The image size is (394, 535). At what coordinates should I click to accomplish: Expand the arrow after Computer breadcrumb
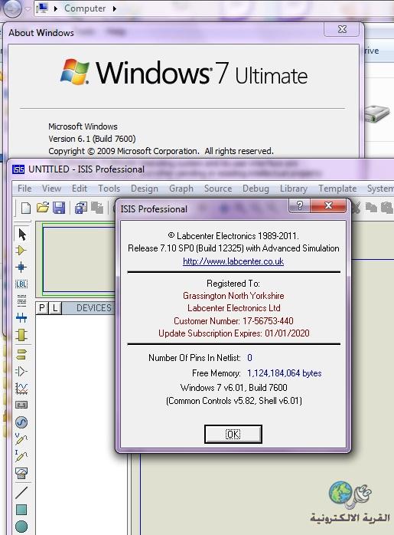point(115,8)
